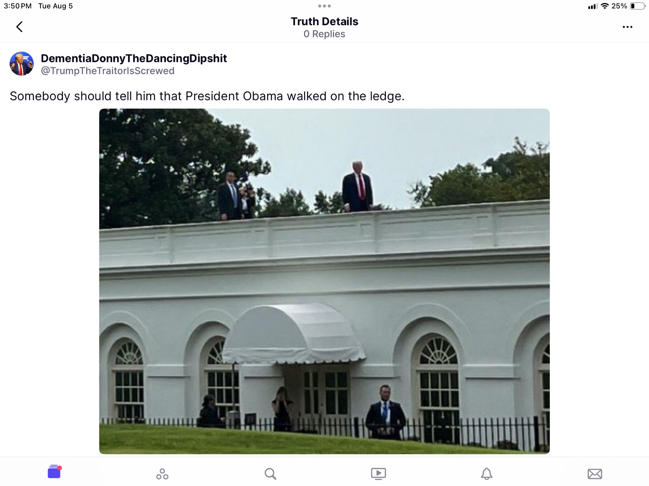This screenshot has width=649, height=486.
Task: Tap the 3:50 PM clock in status bar
Action: (18, 6)
